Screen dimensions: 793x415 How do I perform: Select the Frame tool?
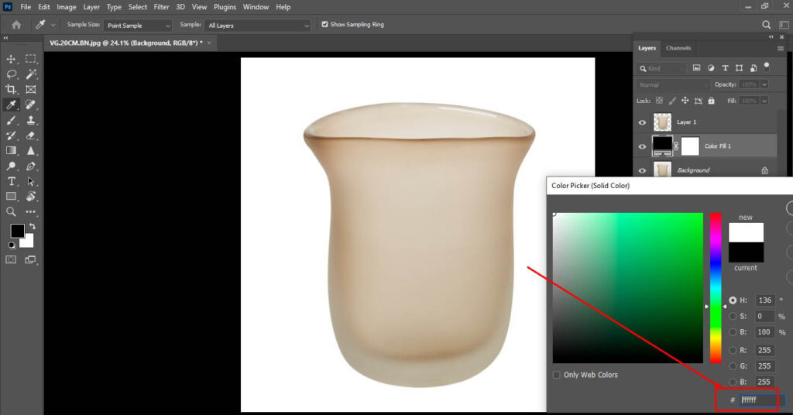[31, 90]
